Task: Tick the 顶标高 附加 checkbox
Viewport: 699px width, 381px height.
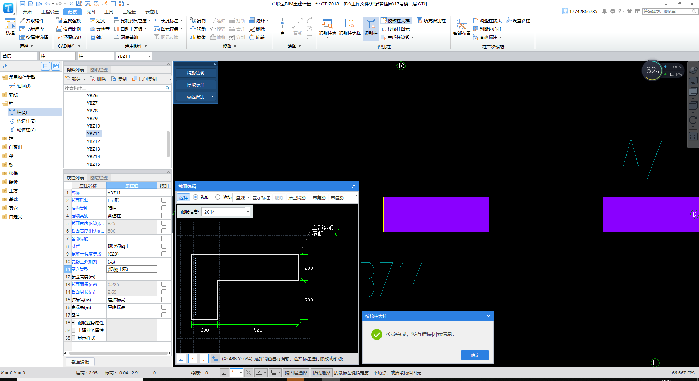Action: coord(164,300)
